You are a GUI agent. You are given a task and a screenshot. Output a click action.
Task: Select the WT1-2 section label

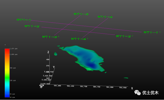tap(32, 26)
